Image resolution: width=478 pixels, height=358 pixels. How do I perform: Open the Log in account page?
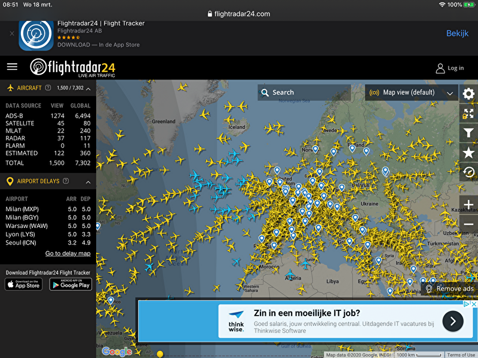pyautogui.click(x=450, y=68)
